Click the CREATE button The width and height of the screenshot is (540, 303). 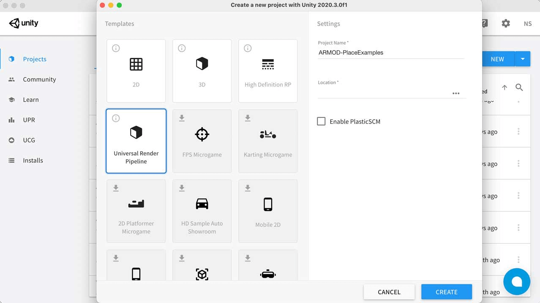pyautogui.click(x=447, y=292)
